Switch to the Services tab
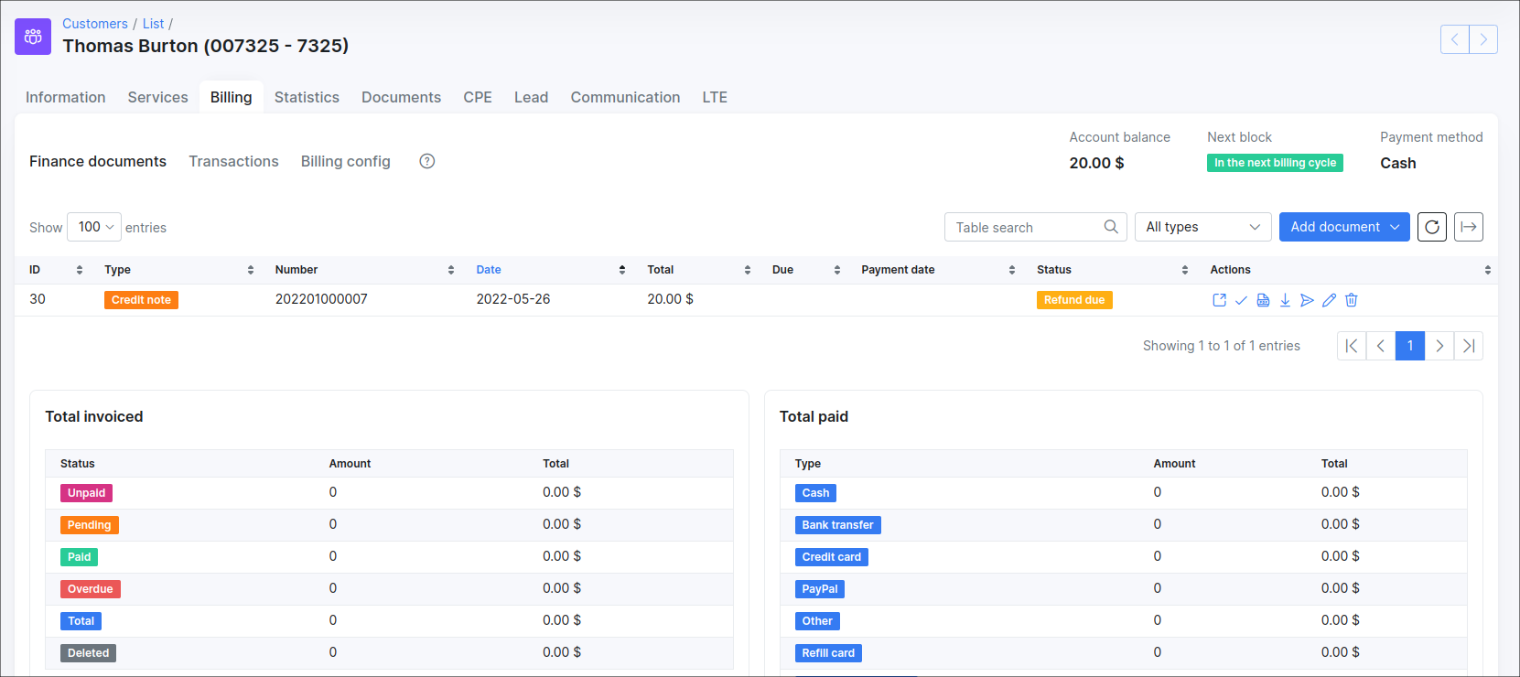The image size is (1520, 677). (x=157, y=97)
